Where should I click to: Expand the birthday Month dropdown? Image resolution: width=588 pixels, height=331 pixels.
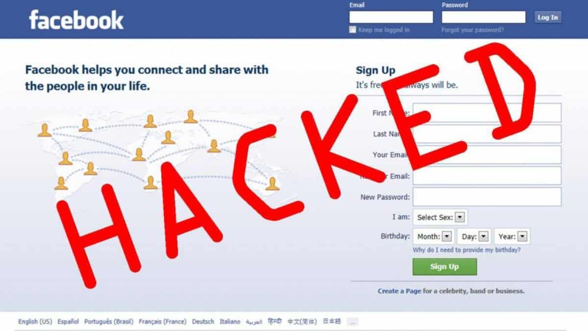[434, 236]
